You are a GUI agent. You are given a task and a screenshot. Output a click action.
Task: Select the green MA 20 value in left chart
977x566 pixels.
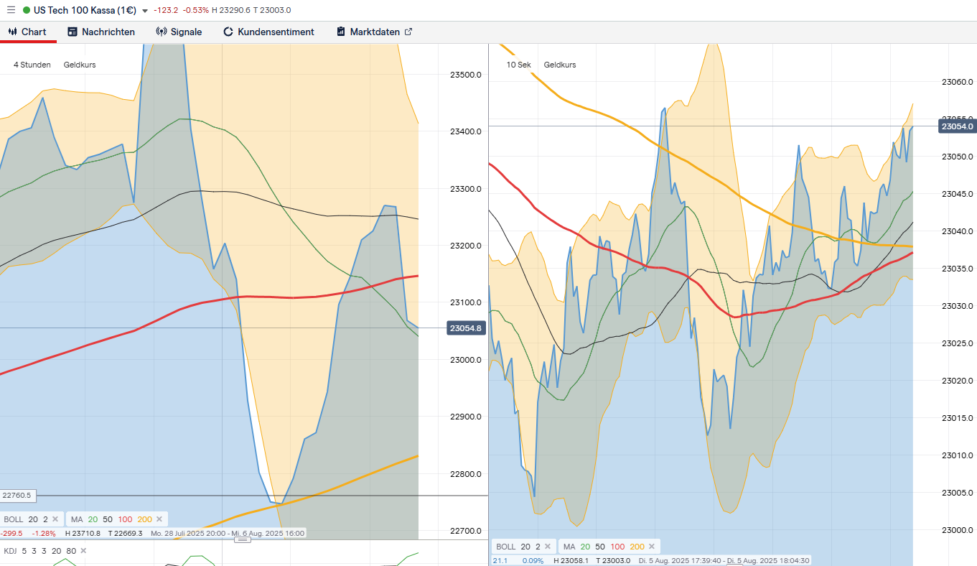click(93, 519)
